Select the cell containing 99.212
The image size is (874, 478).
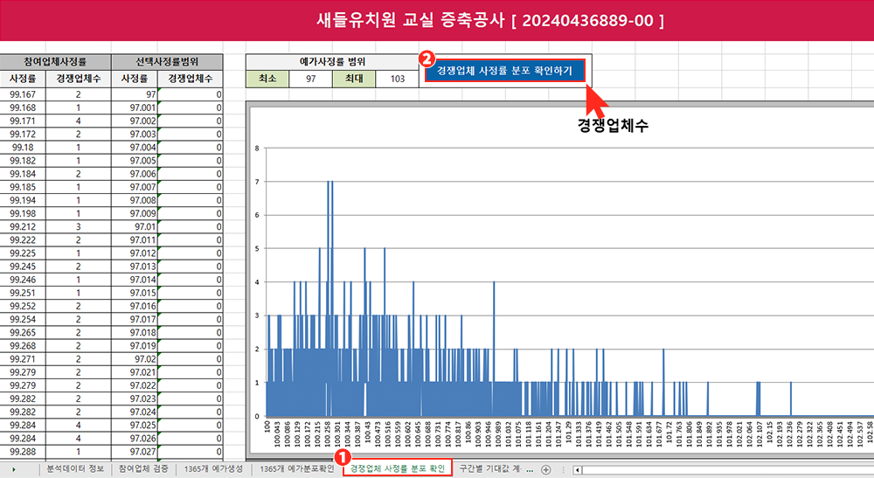pos(23,226)
